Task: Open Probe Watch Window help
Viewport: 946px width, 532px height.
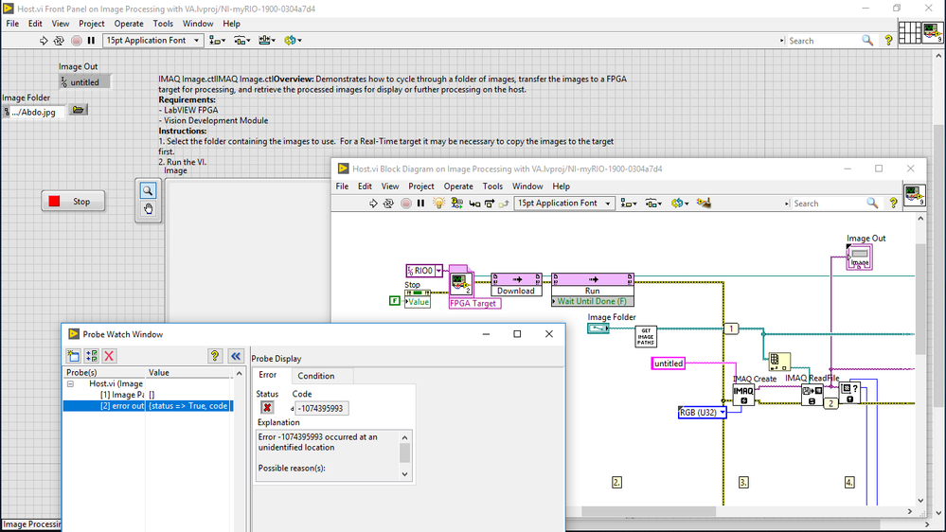Action: click(215, 356)
